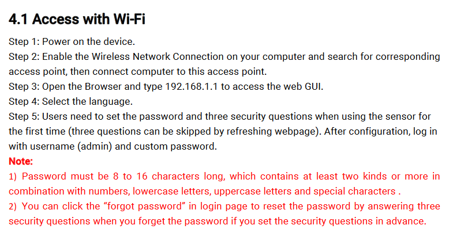Image resolution: width=468 pixels, height=248 pixels.
Task: Click 'Step 4: Select the language' line
Action: pos(70,101)
